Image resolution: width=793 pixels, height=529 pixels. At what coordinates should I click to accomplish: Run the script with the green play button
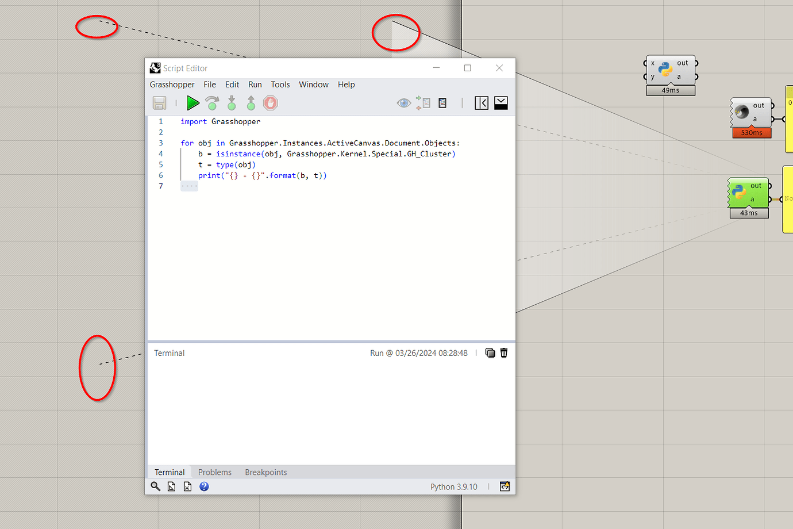click(x=193, y=103)
